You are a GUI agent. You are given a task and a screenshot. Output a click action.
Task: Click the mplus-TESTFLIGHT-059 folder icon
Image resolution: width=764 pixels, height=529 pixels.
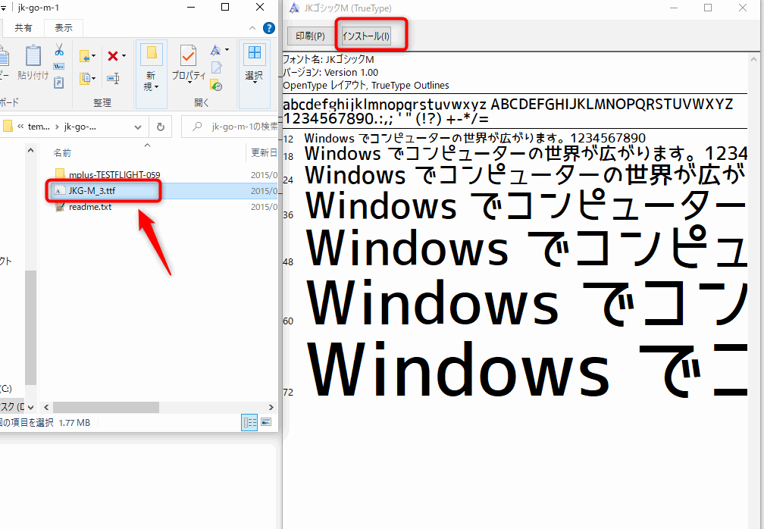tap(60, 174)
